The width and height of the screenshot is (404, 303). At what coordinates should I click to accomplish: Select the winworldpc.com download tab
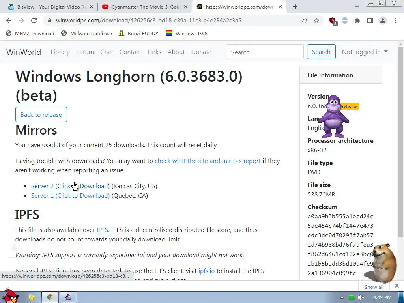pyautogui.click(x=239, y=7)
